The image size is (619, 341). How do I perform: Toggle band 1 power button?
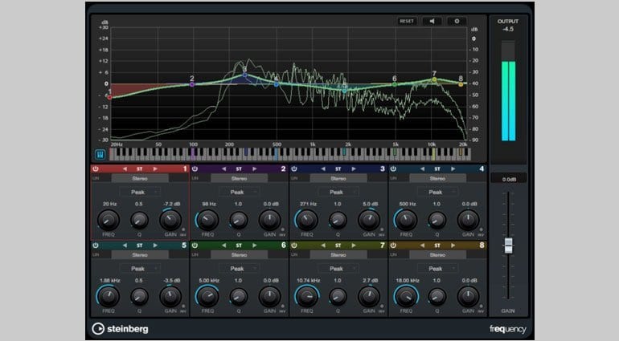(96, 168)
